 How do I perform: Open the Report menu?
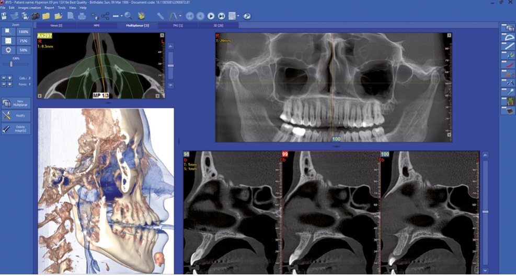tap(49, 7)
